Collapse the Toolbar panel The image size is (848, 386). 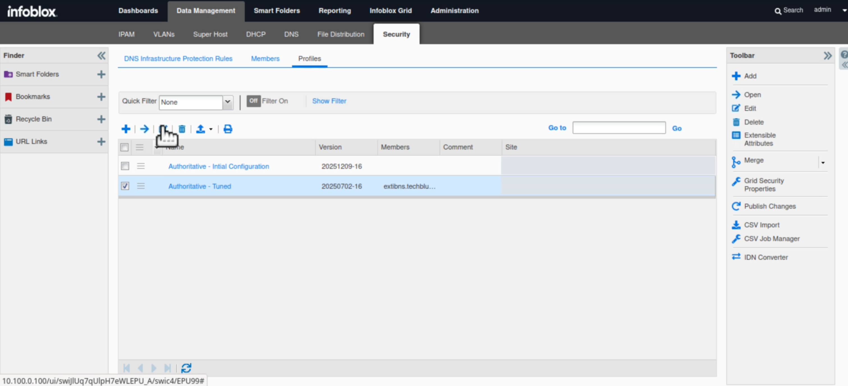point(828,55)
